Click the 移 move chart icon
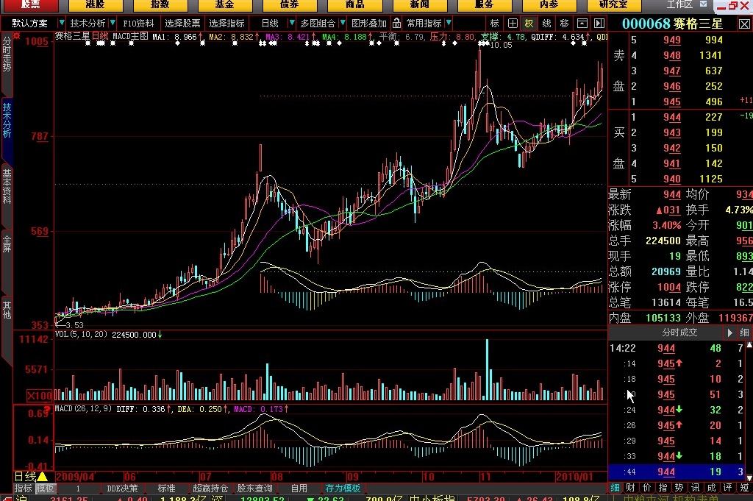The height and width of the screenshot is (501, 753). point(564,23)
